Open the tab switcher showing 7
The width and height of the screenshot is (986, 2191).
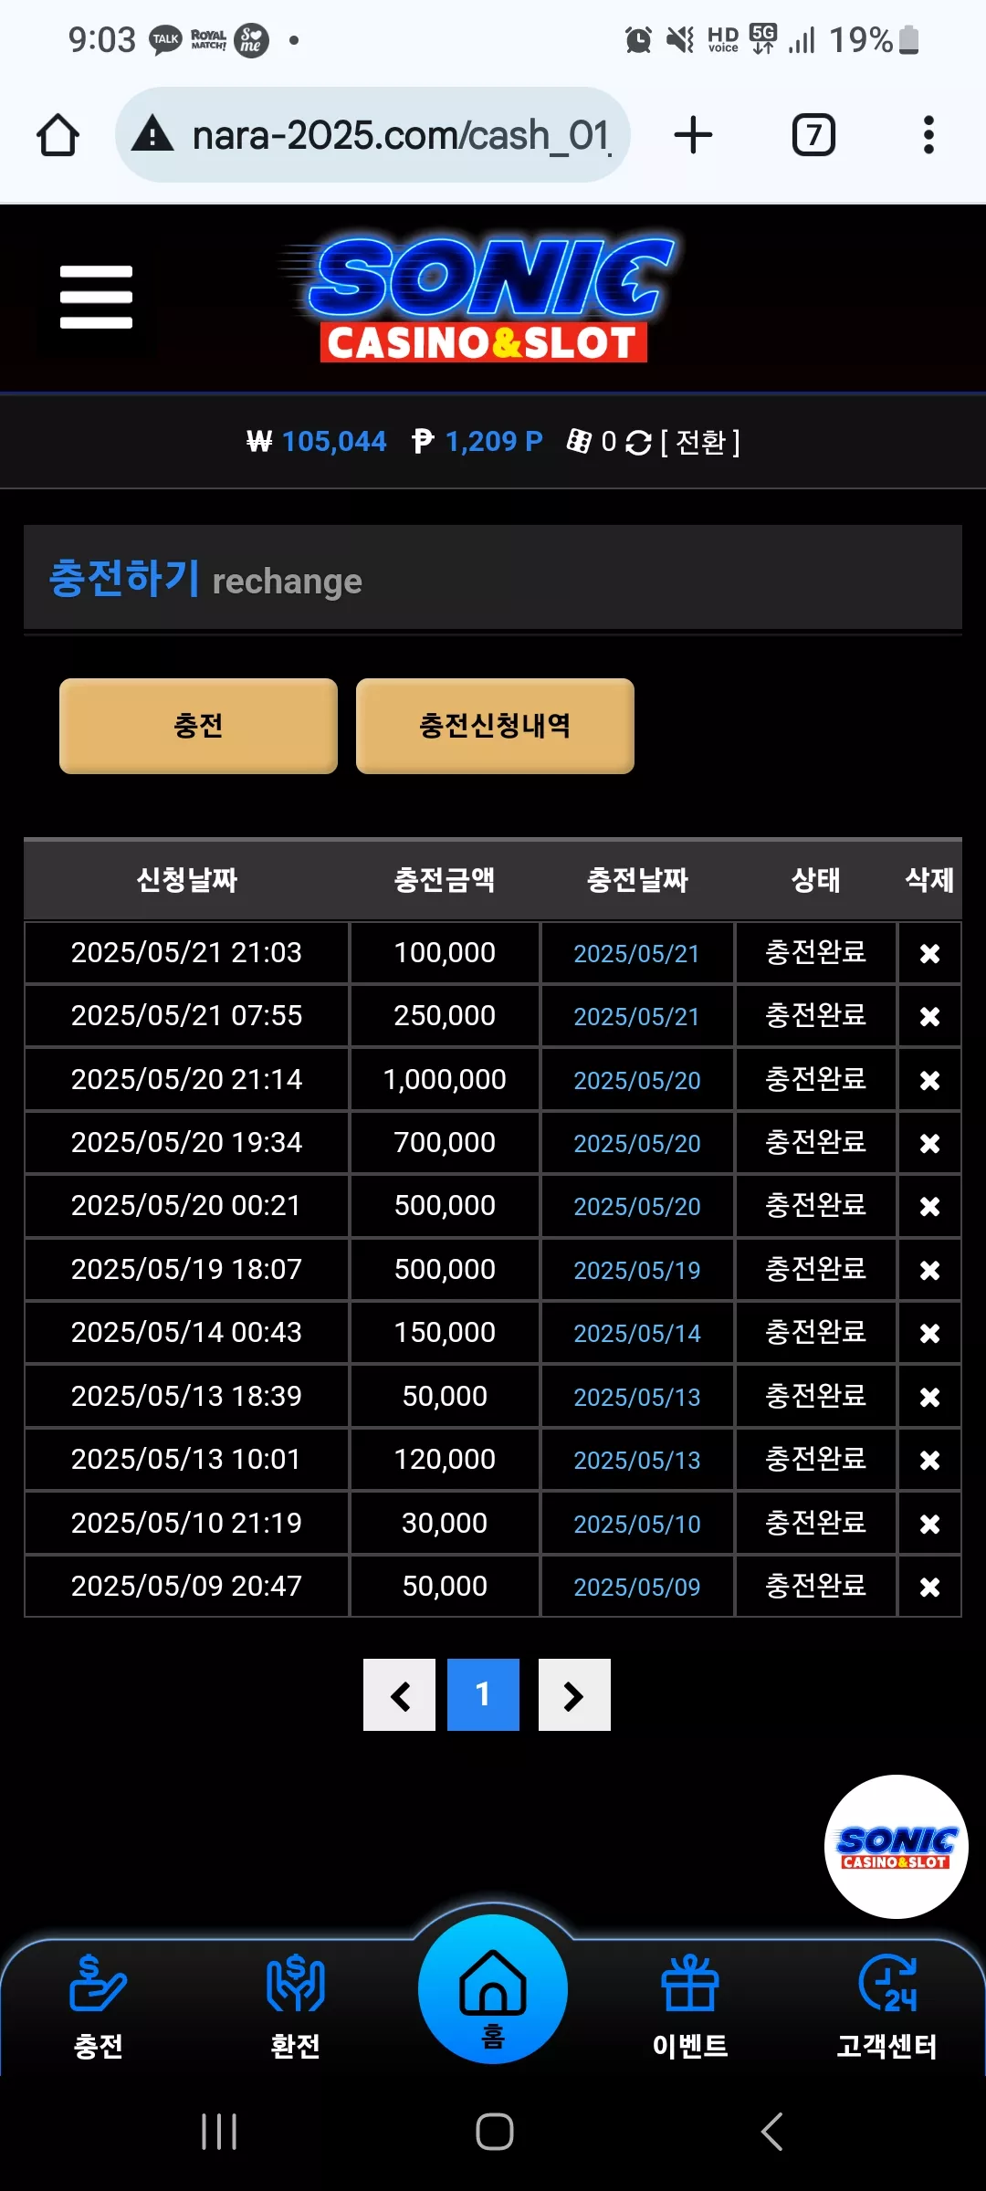coord(813,135)
